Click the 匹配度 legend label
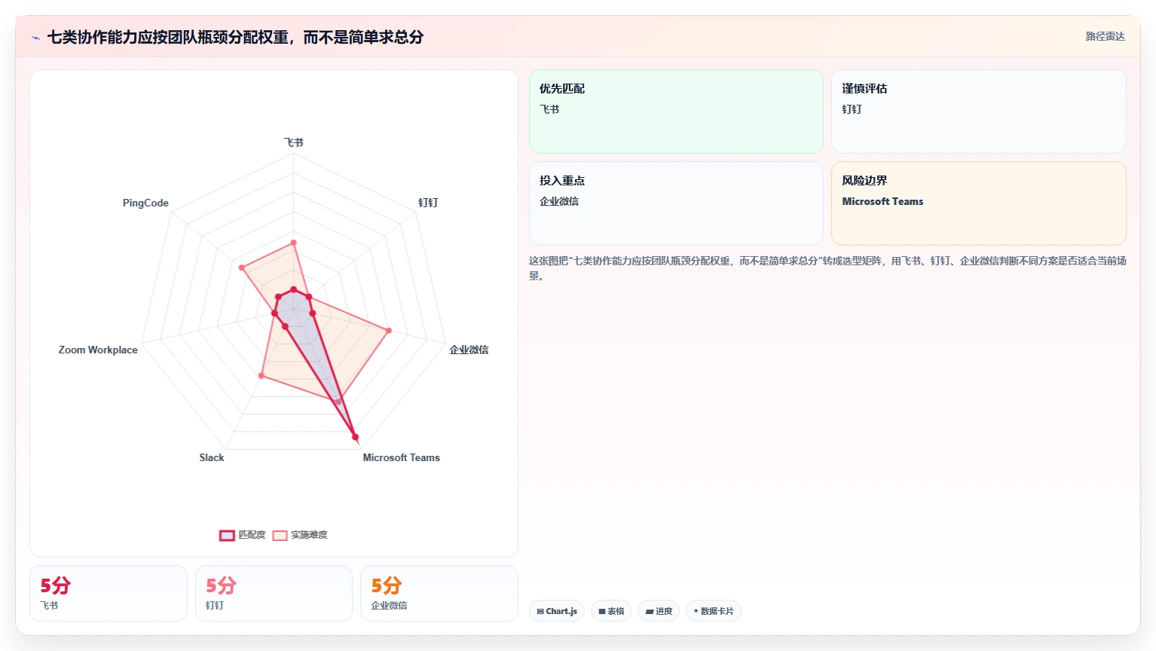 pos(252,535)
